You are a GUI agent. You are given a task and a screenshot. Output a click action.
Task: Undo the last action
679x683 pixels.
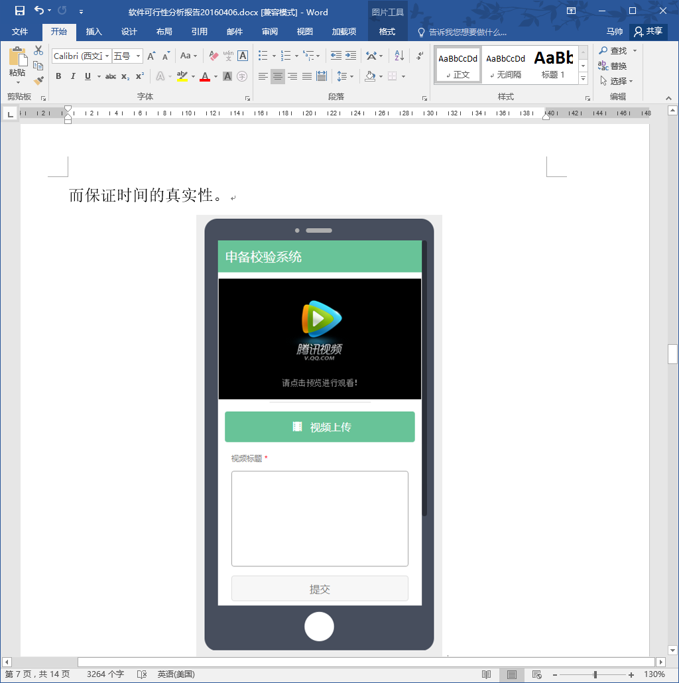pos(39,11)
